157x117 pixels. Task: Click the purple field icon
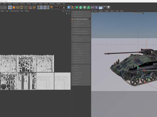[x=93, y=7]
